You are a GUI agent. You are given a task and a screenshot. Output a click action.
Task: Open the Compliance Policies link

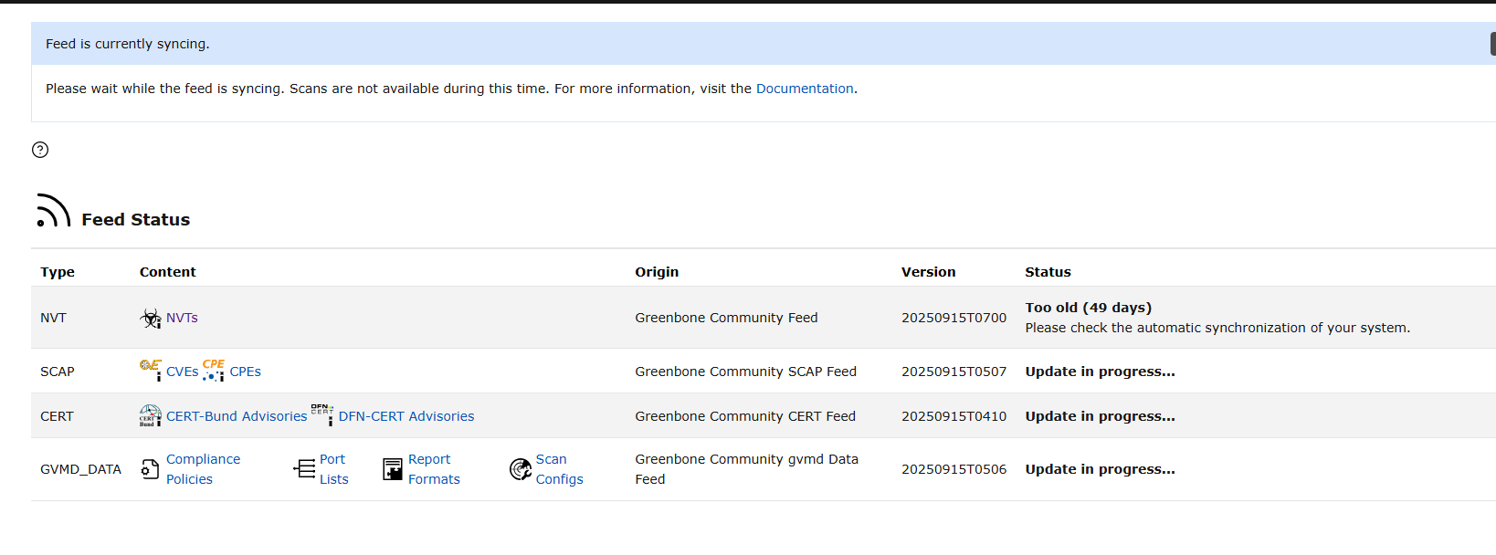(x=203, y=469)
